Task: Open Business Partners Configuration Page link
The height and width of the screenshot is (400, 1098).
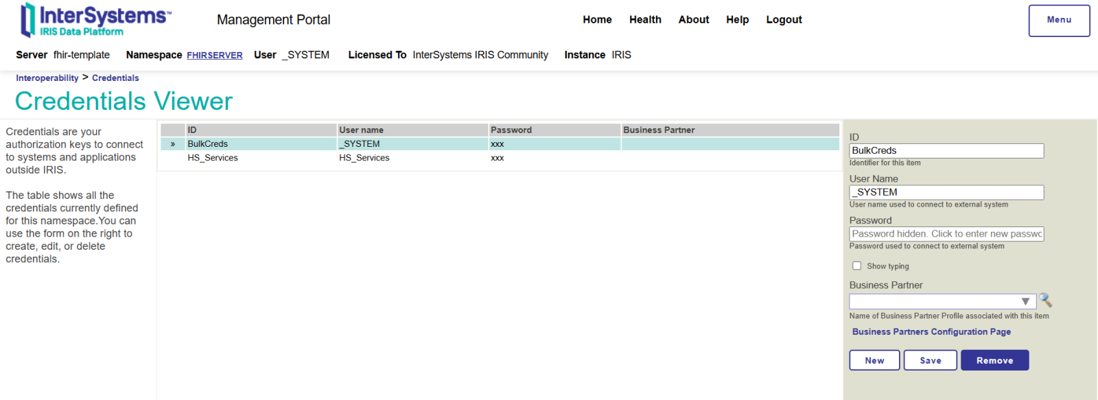Action: [x=931, y=332]
